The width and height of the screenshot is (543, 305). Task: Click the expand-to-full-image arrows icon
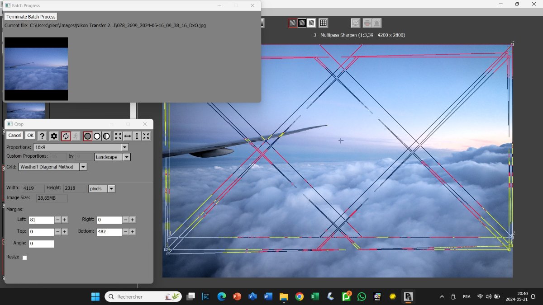118,136
